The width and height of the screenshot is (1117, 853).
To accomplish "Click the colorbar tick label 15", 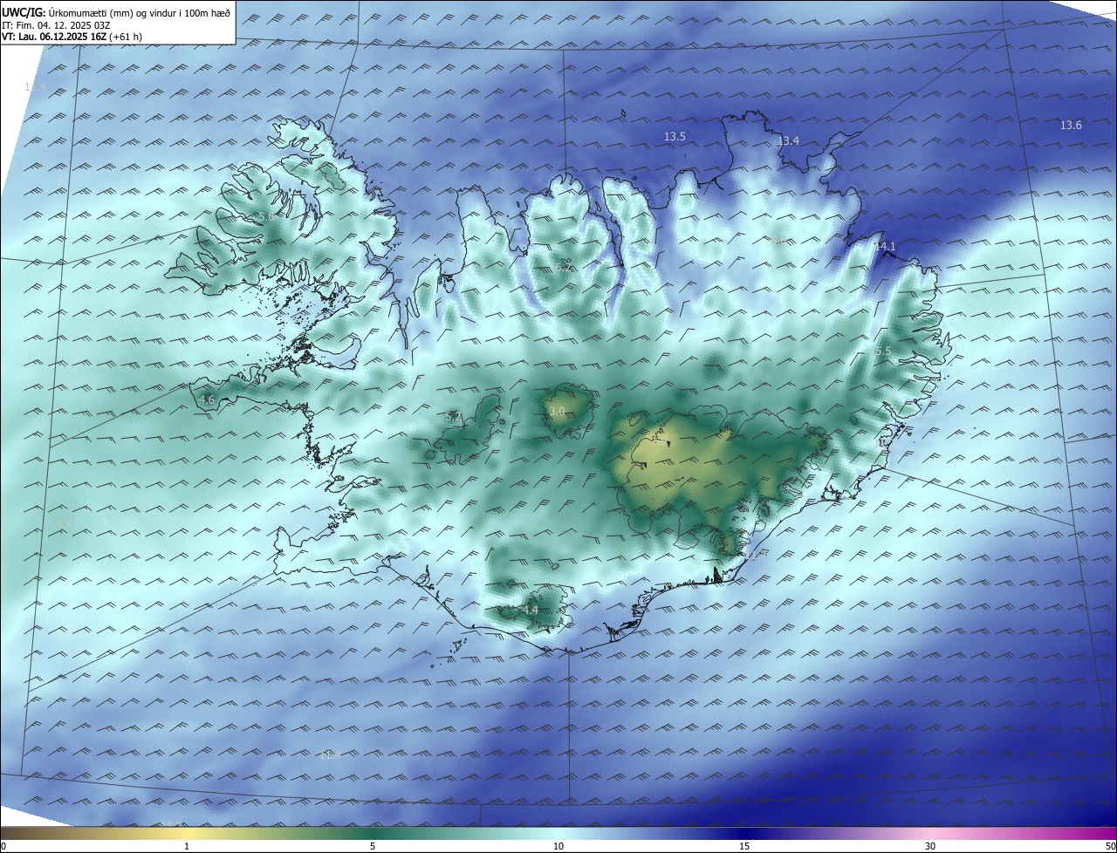I will (x=744, y=846).
